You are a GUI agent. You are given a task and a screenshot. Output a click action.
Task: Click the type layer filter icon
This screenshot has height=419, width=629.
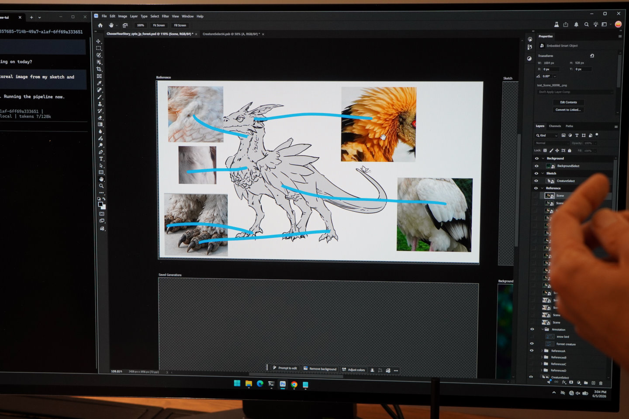577,135
